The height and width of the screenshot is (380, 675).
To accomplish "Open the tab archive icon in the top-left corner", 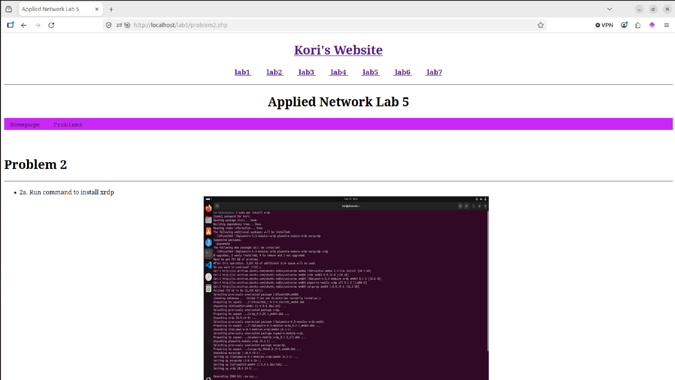I will [x=9, y=9].
